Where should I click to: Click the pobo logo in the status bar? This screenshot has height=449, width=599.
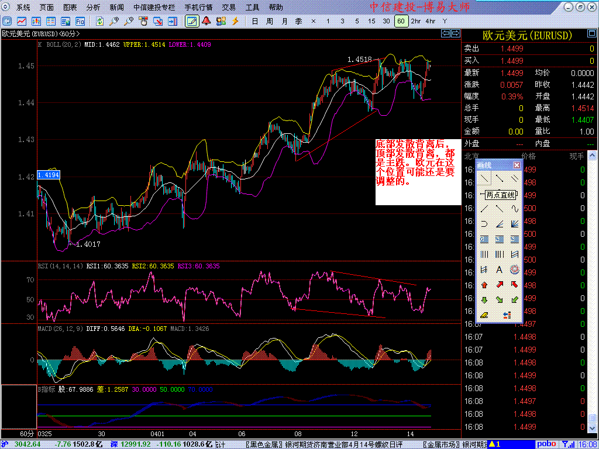point(546,444)
